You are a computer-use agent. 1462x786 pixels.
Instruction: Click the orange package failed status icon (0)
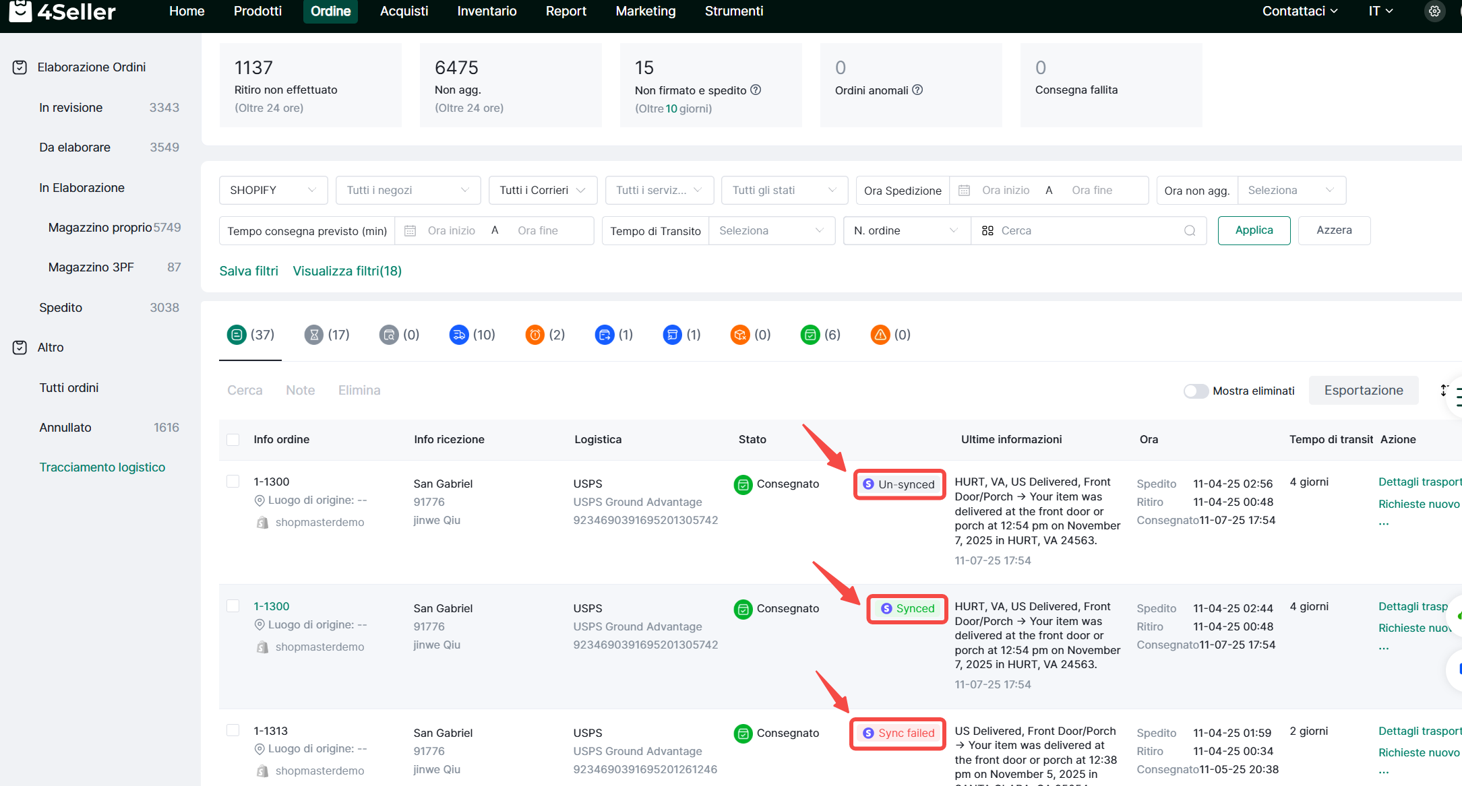740,335
